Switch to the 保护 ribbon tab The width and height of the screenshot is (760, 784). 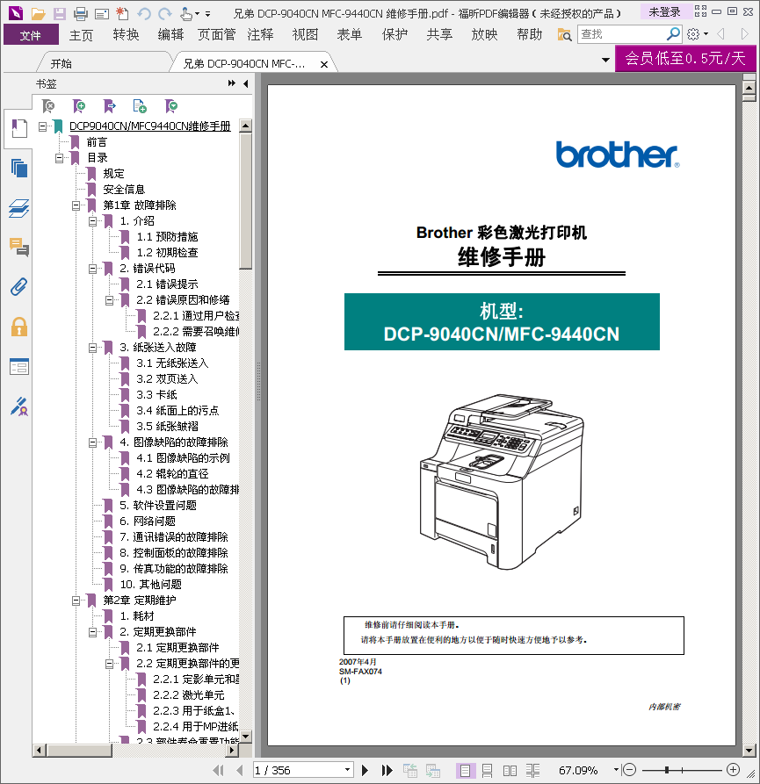394,34
